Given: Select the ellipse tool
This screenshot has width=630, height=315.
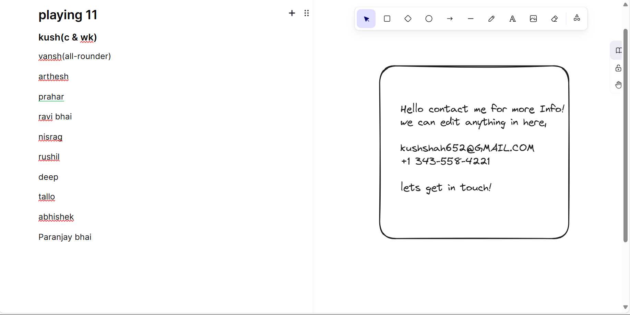Looking at the screenshot, I should 428,19.
